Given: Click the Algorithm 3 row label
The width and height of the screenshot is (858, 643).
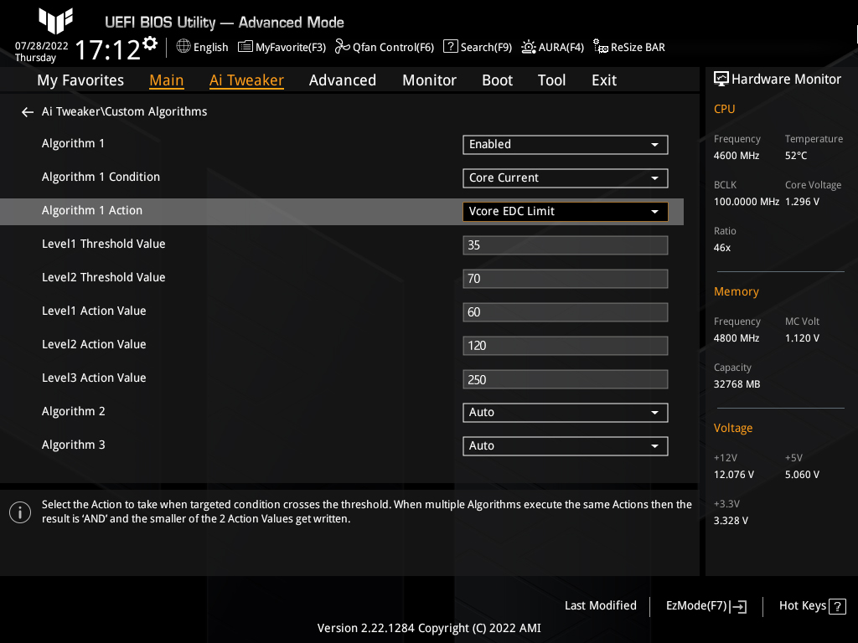Looking at the screenshot, I should pos(74,445).
